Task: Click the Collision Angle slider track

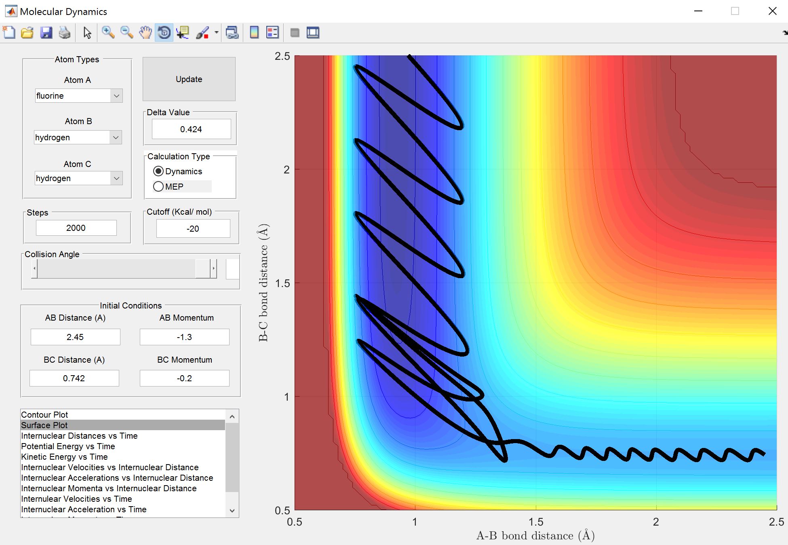Action: pyautogui.click(x=117, y=268)
